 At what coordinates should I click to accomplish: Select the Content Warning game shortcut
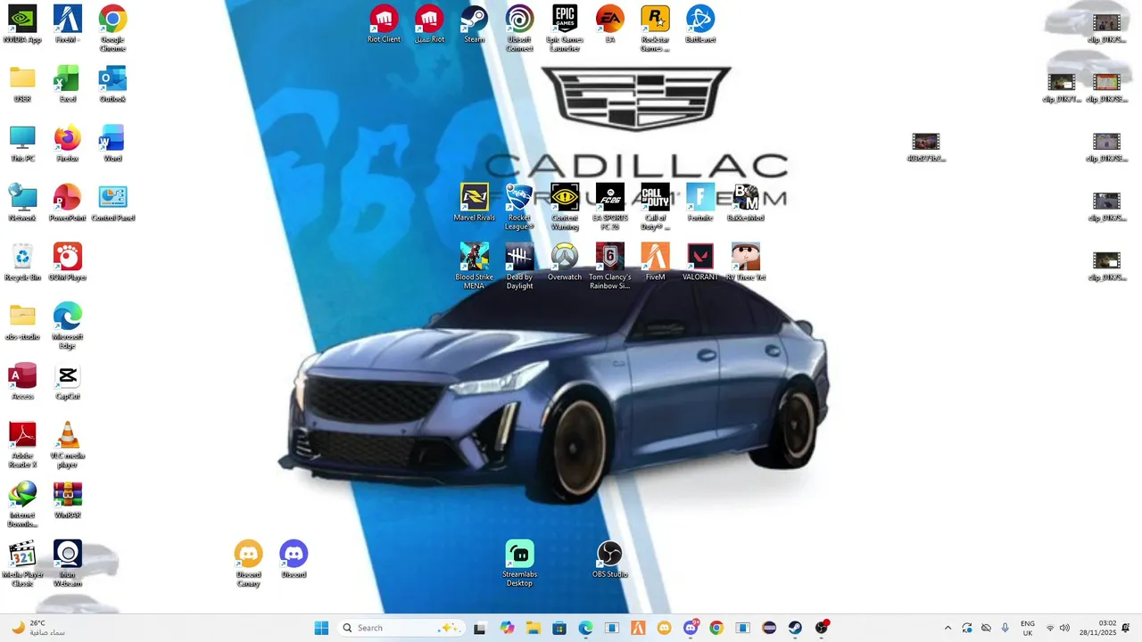[565, 207]
